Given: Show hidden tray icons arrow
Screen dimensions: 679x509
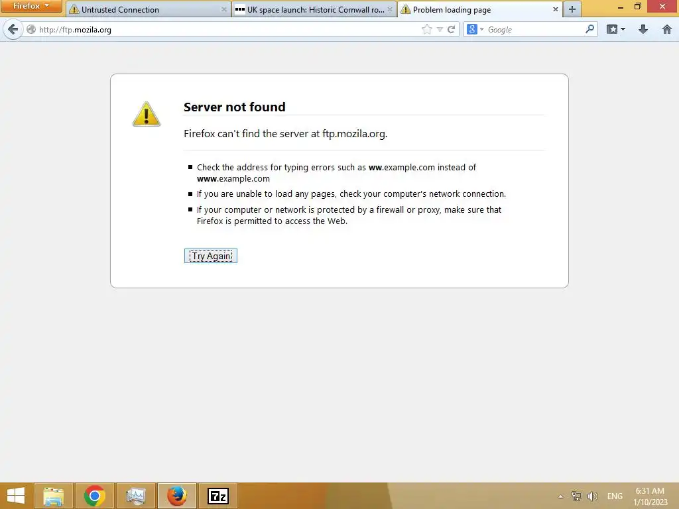Looking at the screenshot, I should coord(560,496).
